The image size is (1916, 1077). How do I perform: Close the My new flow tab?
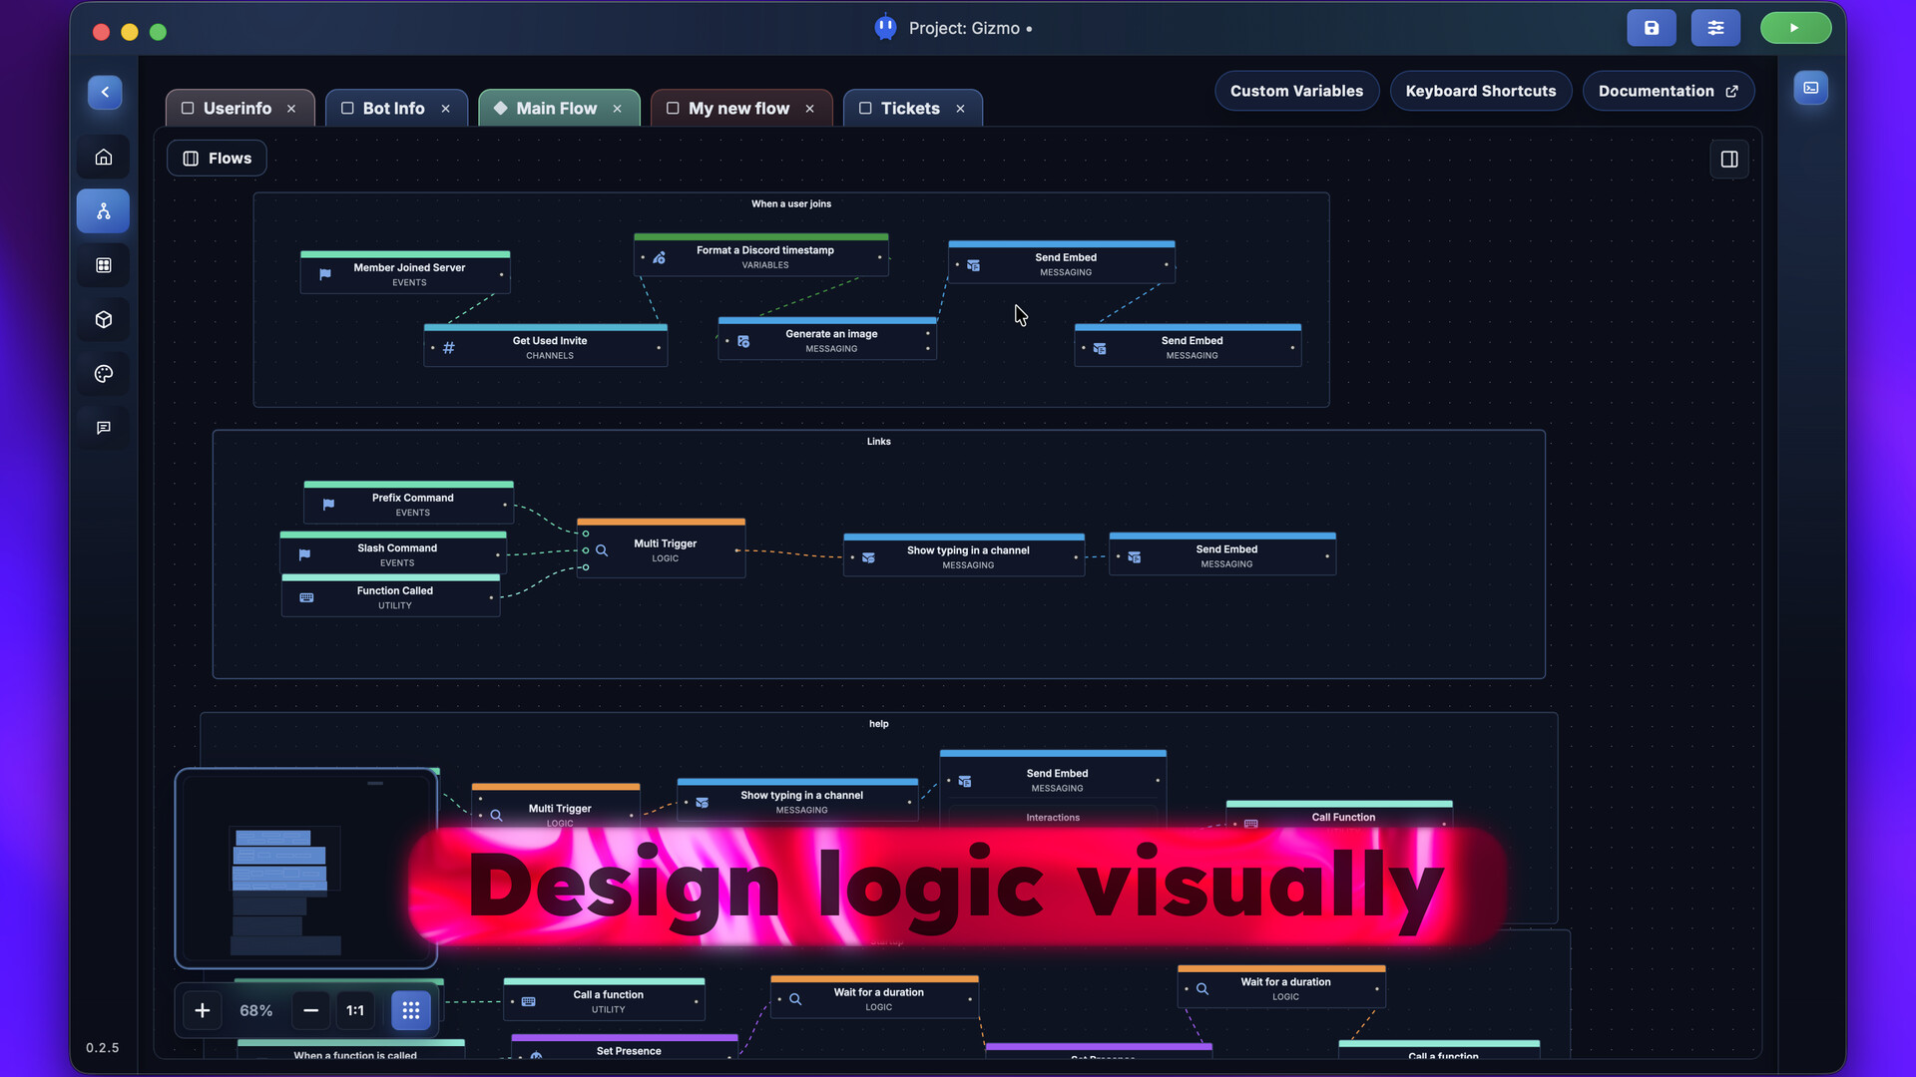coord(810,109)
